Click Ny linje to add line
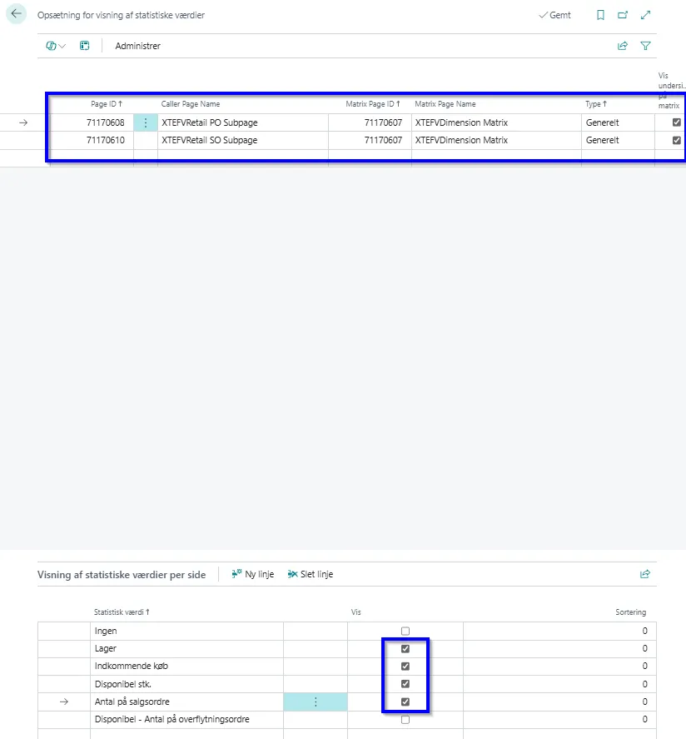Screen dimensions: 686x739 point(252,574)
